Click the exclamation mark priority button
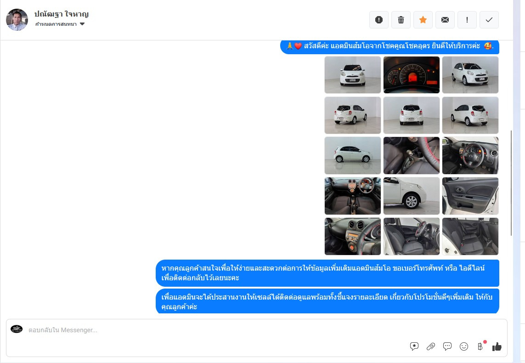 [467, 20]
